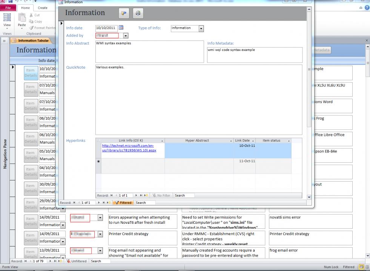Image resolution: width=370 pixels, height=271 pixels.
Task: Create new record in main form navigator
Action: click(60, 261)
